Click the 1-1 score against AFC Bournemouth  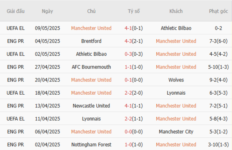(128, 67)
